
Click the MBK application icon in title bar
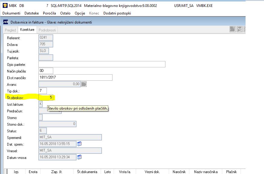click(5, 5)
